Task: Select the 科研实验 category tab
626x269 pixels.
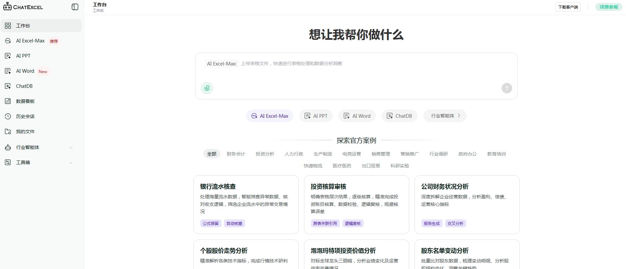Action: click(400, 166)
